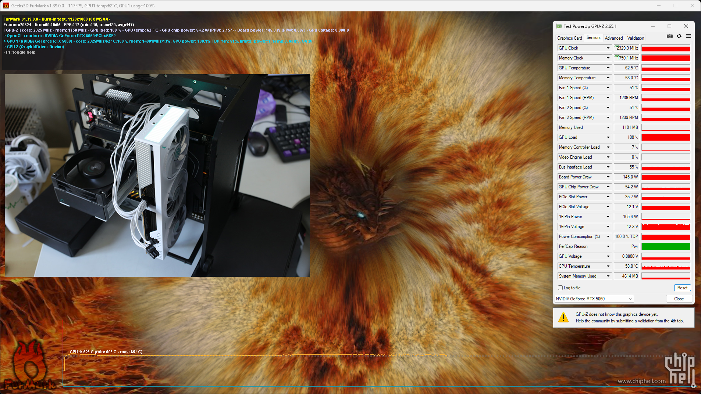Open the PCIe Slot Power dropdown
This screenshot has height=394, width=701.
tap(608, 197)
